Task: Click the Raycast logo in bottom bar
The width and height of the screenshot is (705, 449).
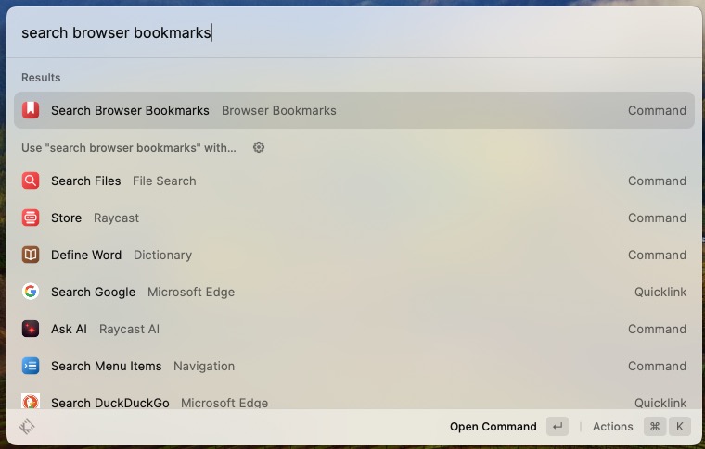Action: coord(27,427)
